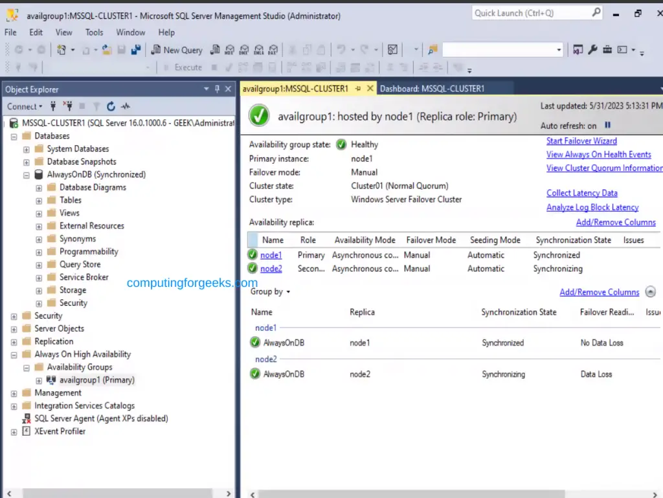Click the Save All toolbar icon
Viewport: 663px width, 498px height.
tap(136, 50)
